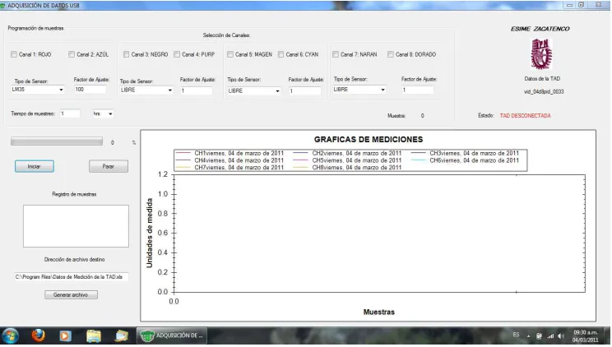612x347 pixels.
Task: Click CH6 legend entry in the graph
Action: [x=465, y=160]
